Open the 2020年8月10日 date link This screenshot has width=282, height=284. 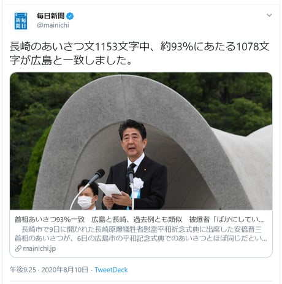[64, 270]
